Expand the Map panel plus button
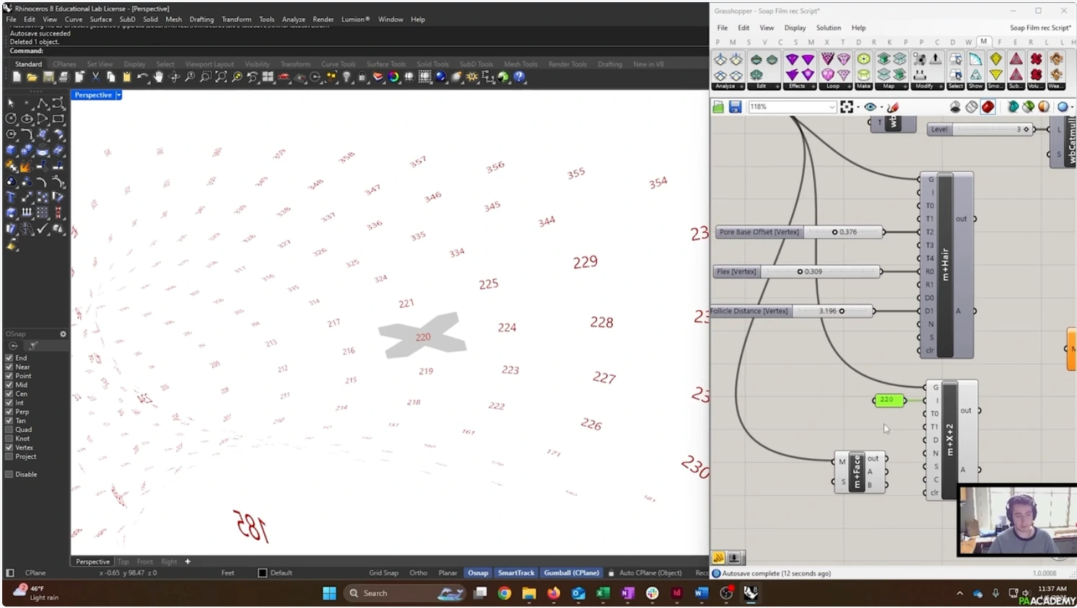This screenshot has height=608, width=1077. point(905,86)
